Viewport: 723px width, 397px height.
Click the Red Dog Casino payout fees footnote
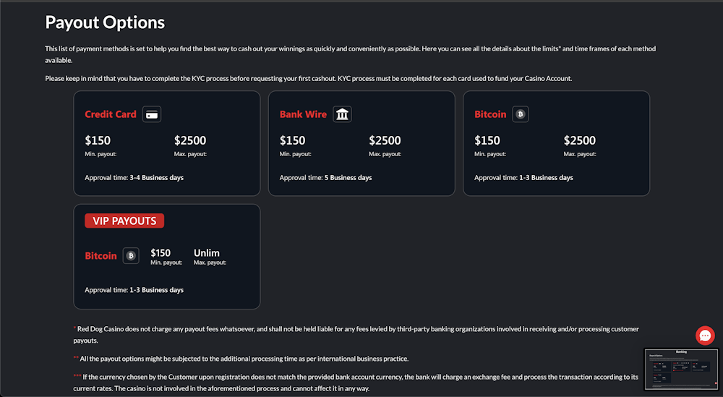356,335
